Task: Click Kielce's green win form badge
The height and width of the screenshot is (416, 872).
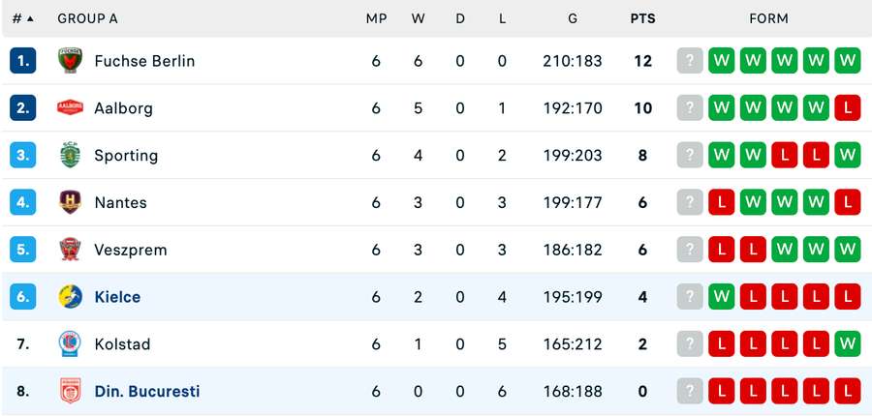Action: pyautogui.click(x=721, y=297)
